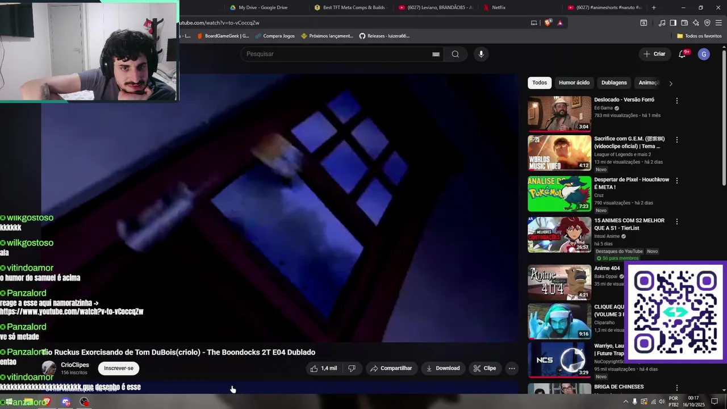Click the dislike thumbs-down icon

pos(352,368)
